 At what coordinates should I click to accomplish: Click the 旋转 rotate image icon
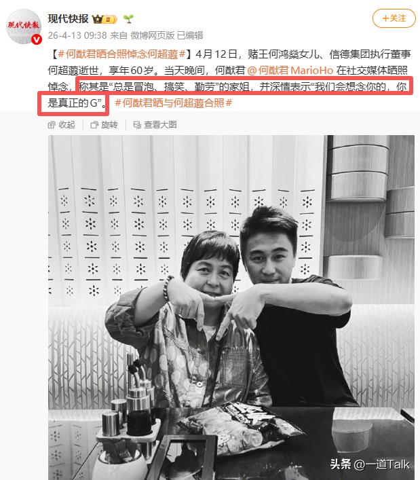pos(94,125)
